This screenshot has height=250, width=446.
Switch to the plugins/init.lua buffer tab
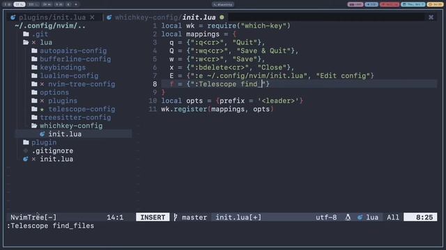click(x=52, y=17)
